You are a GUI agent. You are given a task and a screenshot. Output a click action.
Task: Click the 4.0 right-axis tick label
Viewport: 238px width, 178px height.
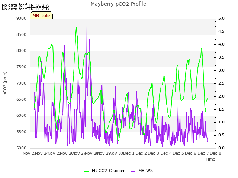click(x=221, y=44)
